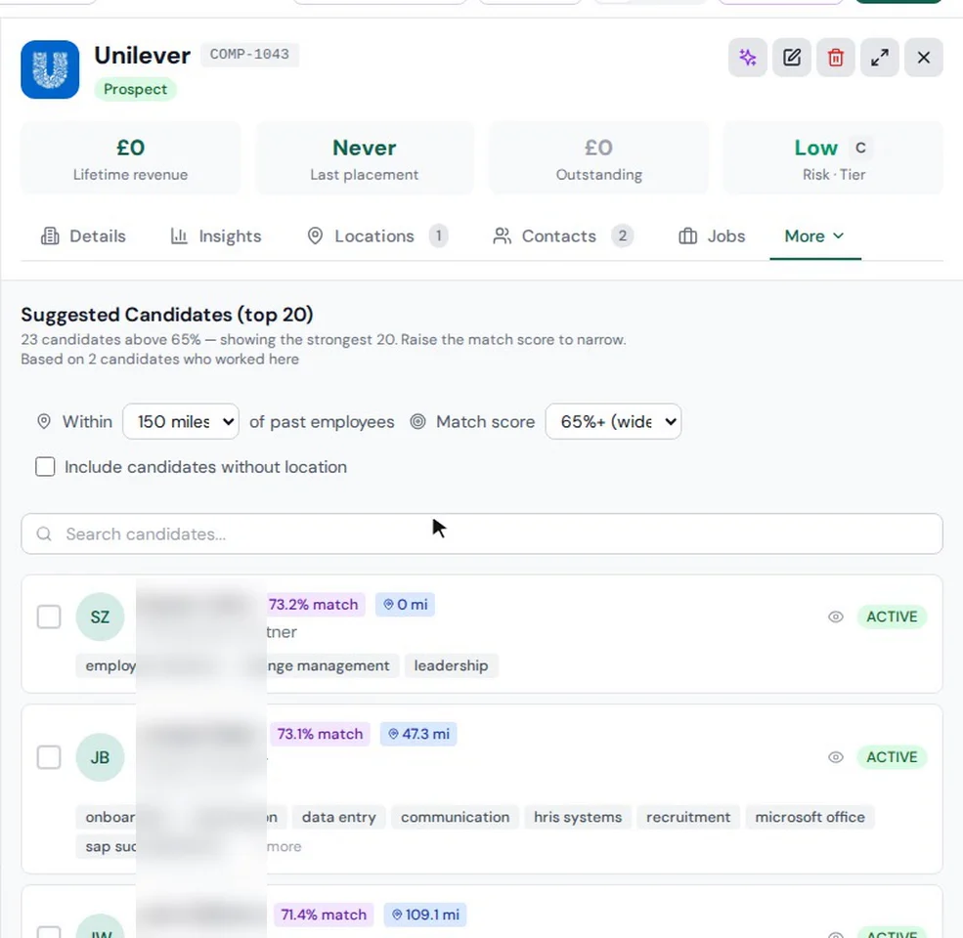This screenshot has height=938, width=963.
Task: Click the SZ avatar
Action: (100, 617)
